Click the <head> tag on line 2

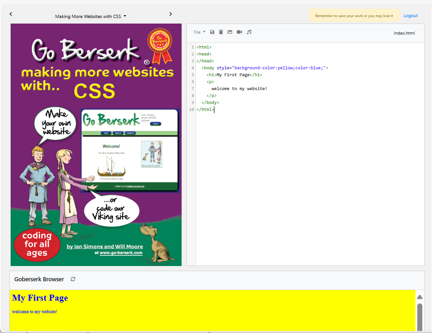[204, 54]
